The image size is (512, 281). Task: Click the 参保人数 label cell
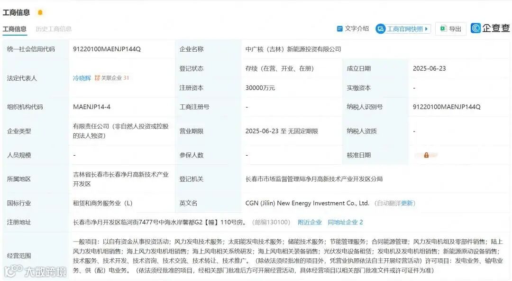[208, 155]
